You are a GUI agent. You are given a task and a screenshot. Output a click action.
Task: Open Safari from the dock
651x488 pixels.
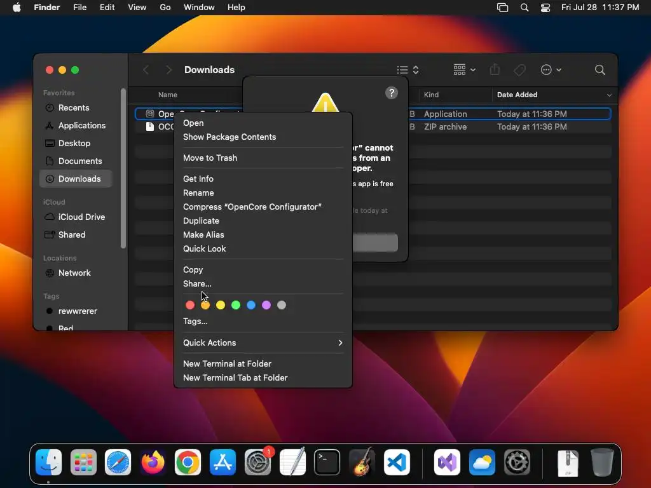118,463
